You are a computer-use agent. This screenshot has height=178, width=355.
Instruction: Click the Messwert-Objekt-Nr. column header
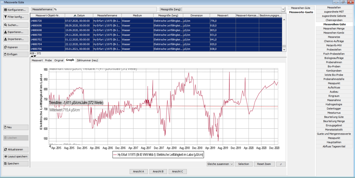point(47,15)
